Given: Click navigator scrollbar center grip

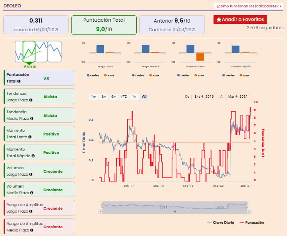Looking at the screenshot, I should (x=175, y=211).
